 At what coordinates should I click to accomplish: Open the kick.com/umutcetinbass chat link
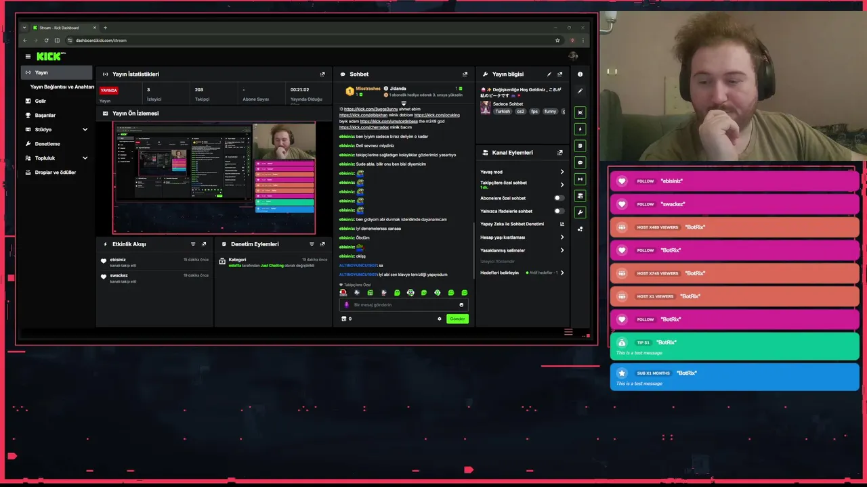[389, 121]
